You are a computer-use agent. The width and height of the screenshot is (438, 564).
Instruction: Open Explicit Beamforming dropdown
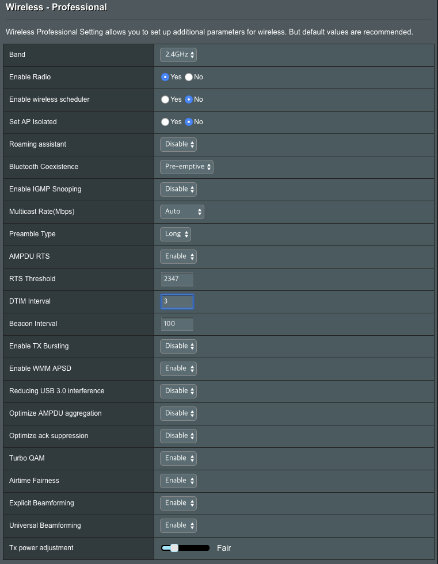pyautogui.click(x=178, y=503)
